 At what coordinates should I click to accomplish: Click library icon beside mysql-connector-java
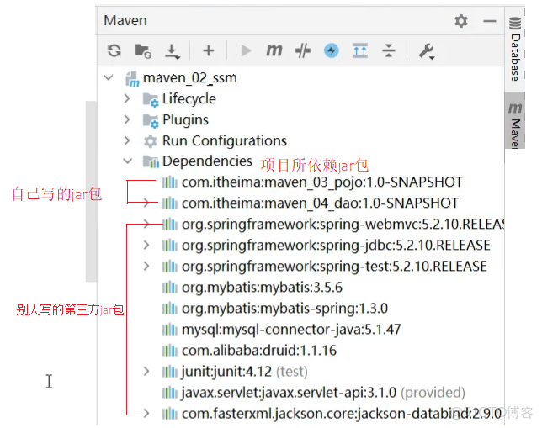click(169, 330)
